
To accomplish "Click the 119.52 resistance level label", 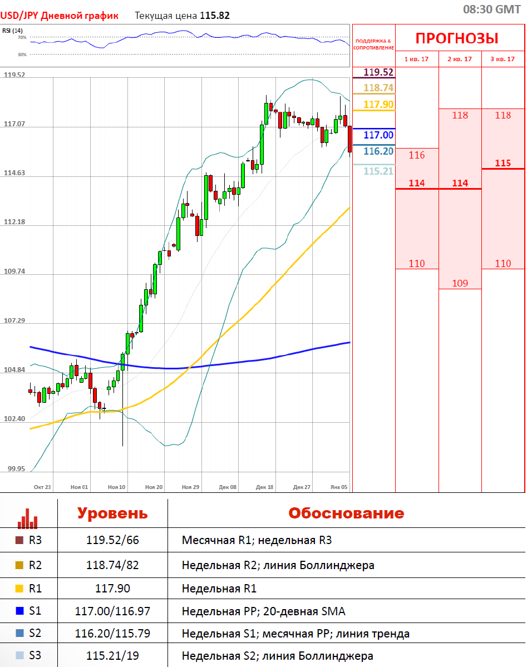I will point(378,72).
